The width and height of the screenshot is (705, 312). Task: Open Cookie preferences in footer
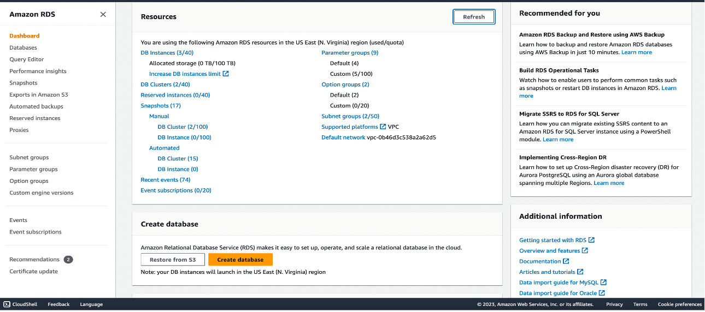[x=680, y=304]
